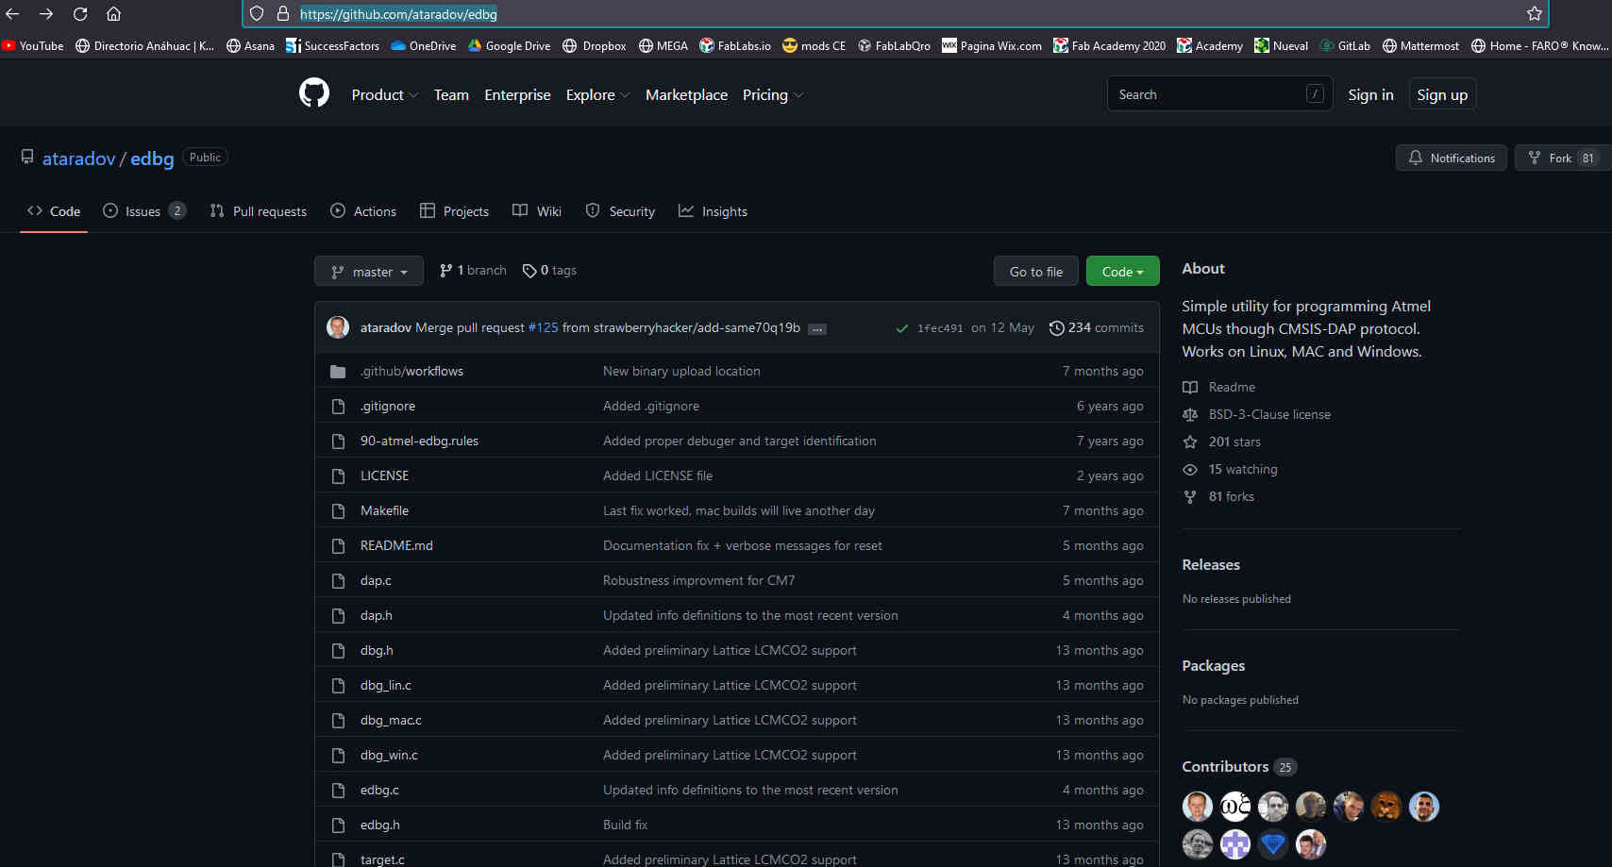Screen dimensions: 1612x867
Task: Go back using browser back arrow
Action: (x=12, y=14)
